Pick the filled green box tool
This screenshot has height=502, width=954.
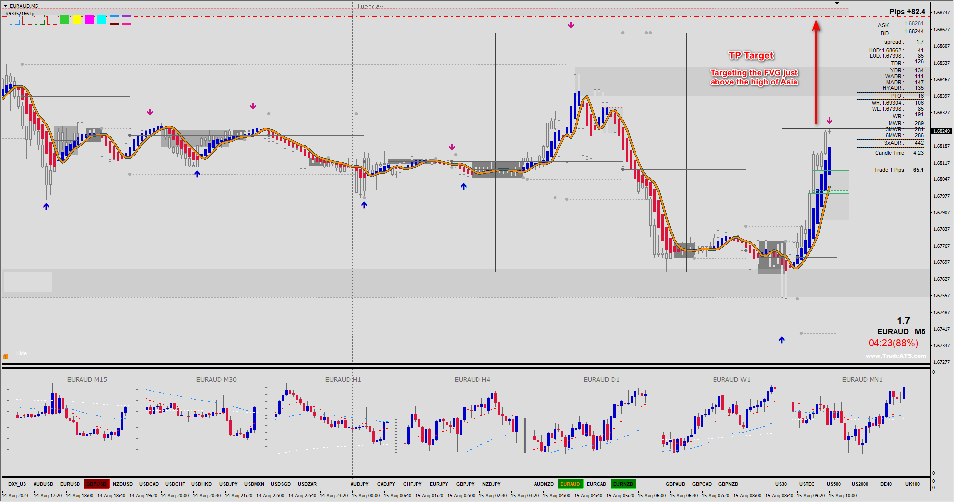click(x=65, y=20)
